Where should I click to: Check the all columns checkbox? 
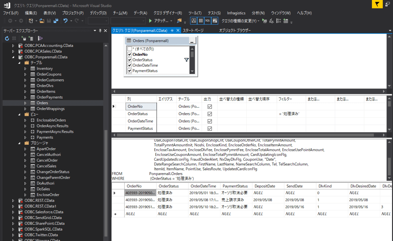click(x=130, y=49)
